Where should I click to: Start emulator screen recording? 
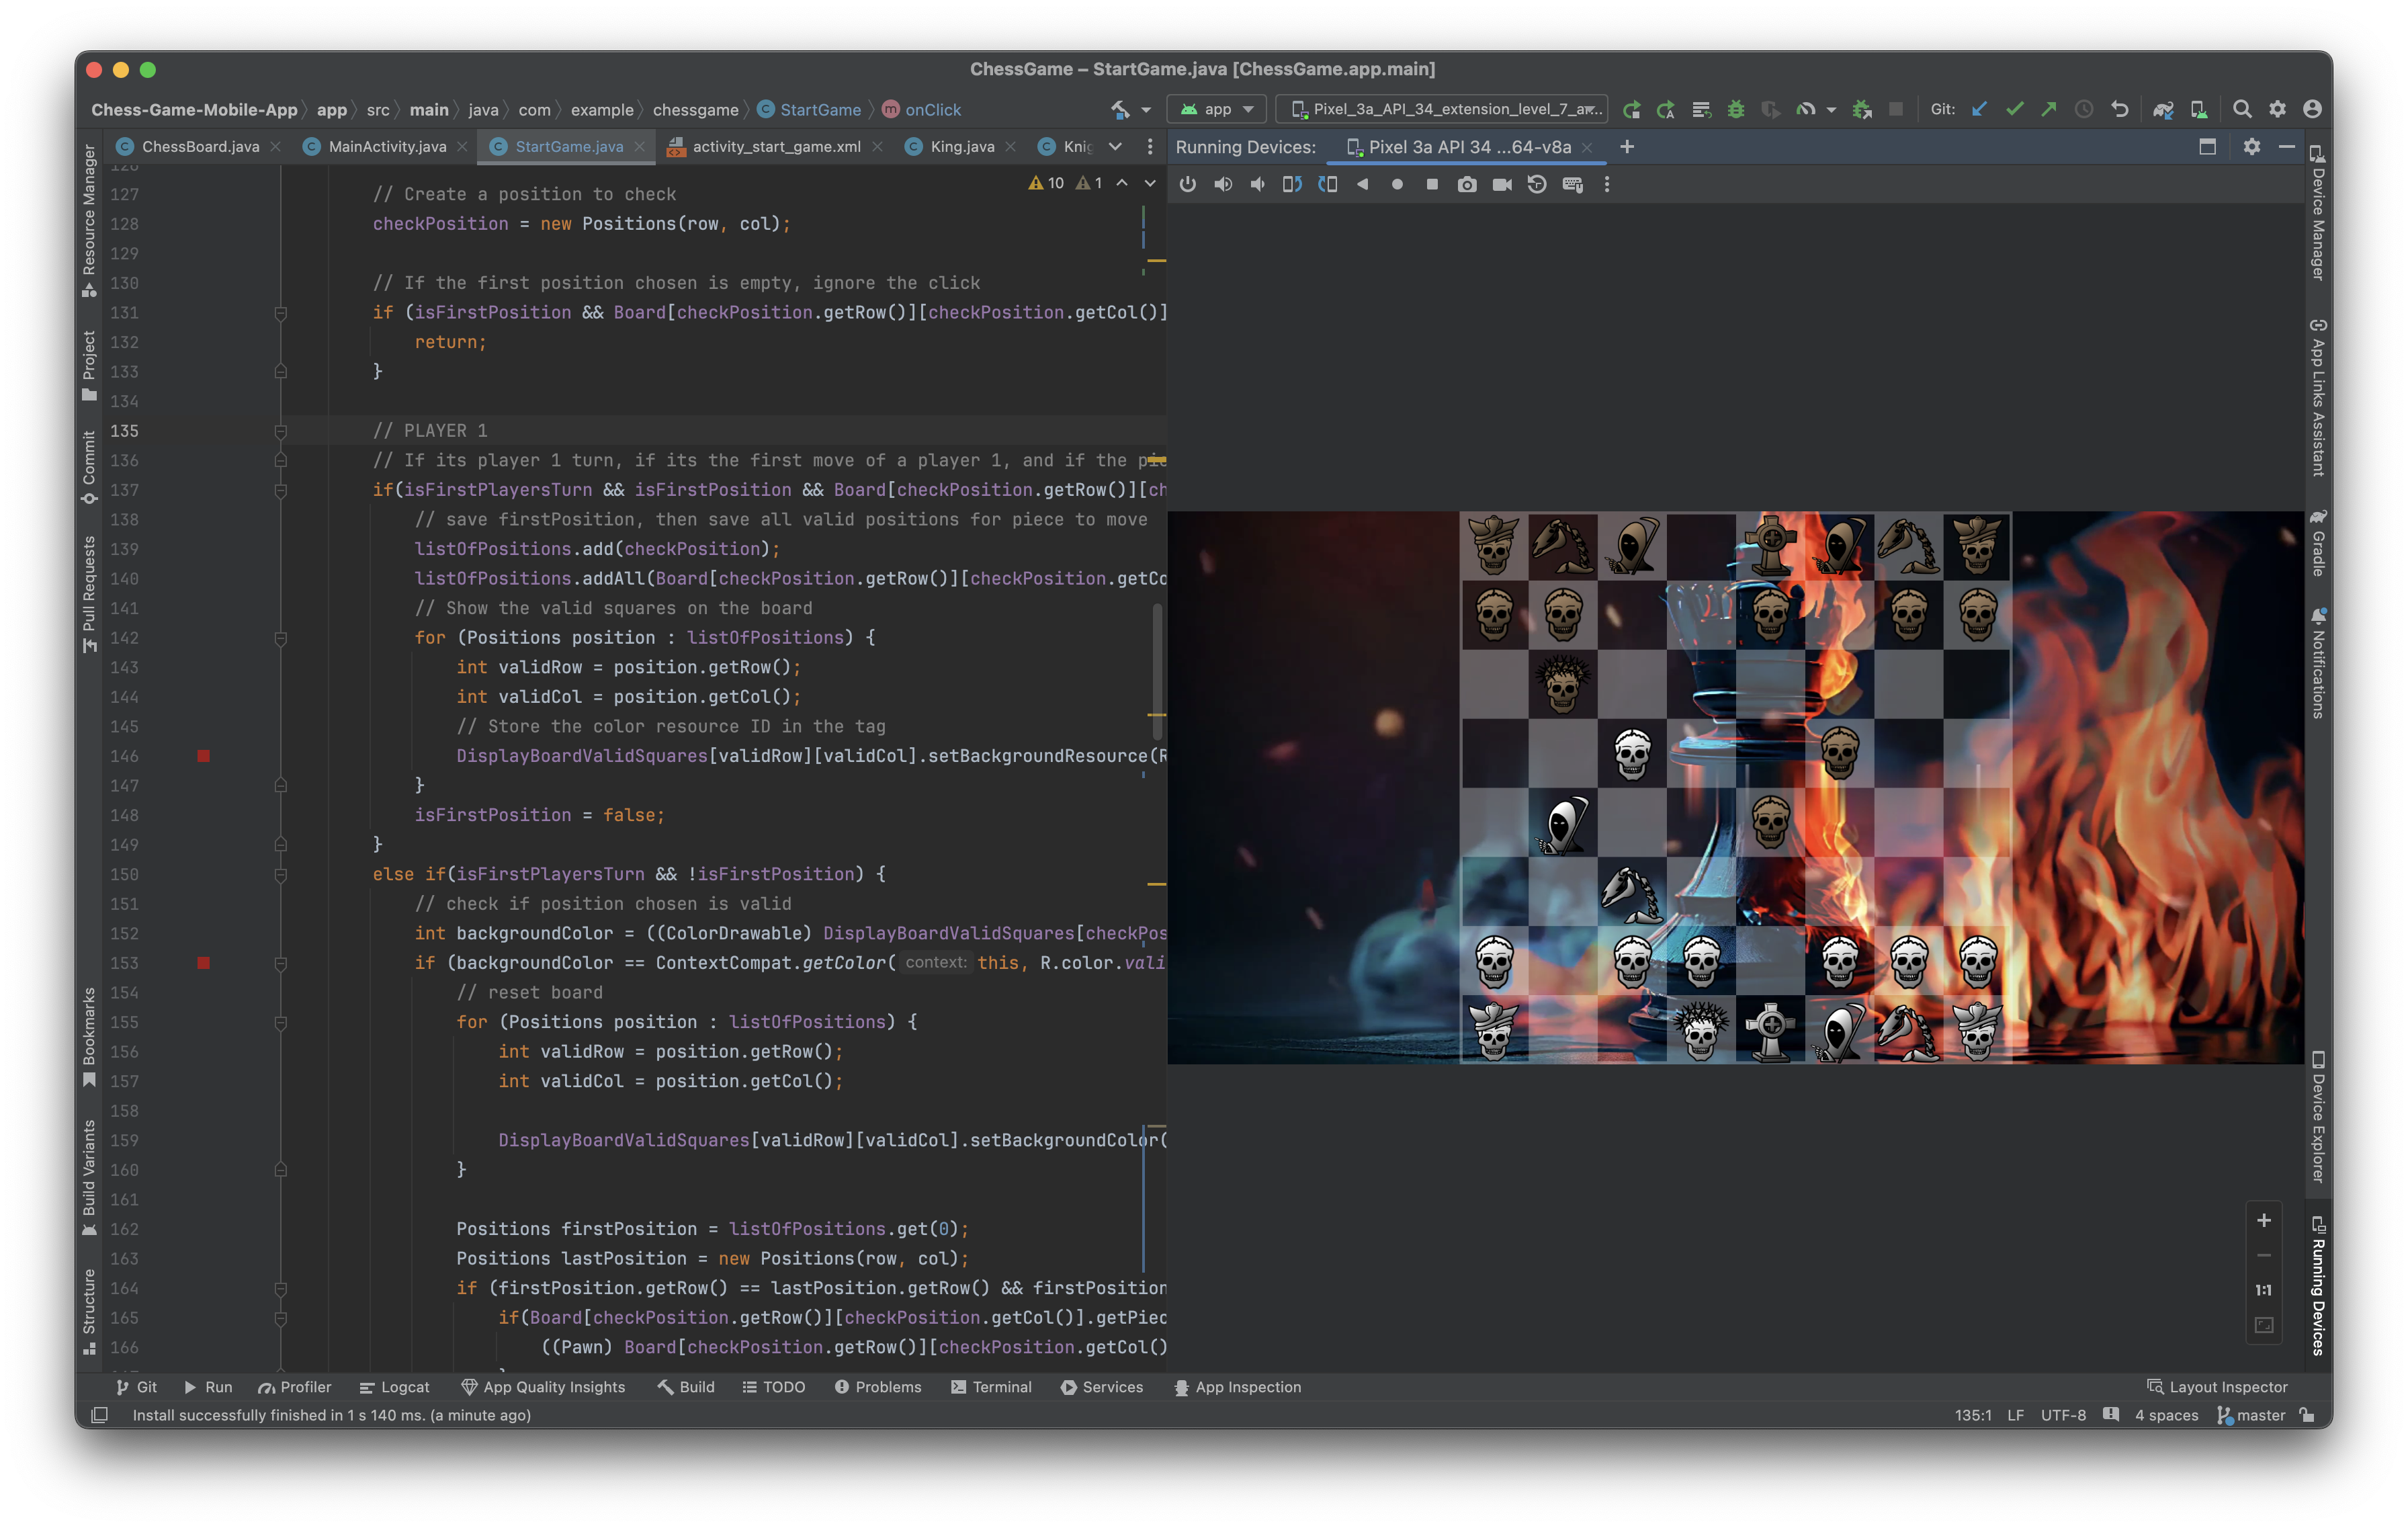pos(1501,185)
